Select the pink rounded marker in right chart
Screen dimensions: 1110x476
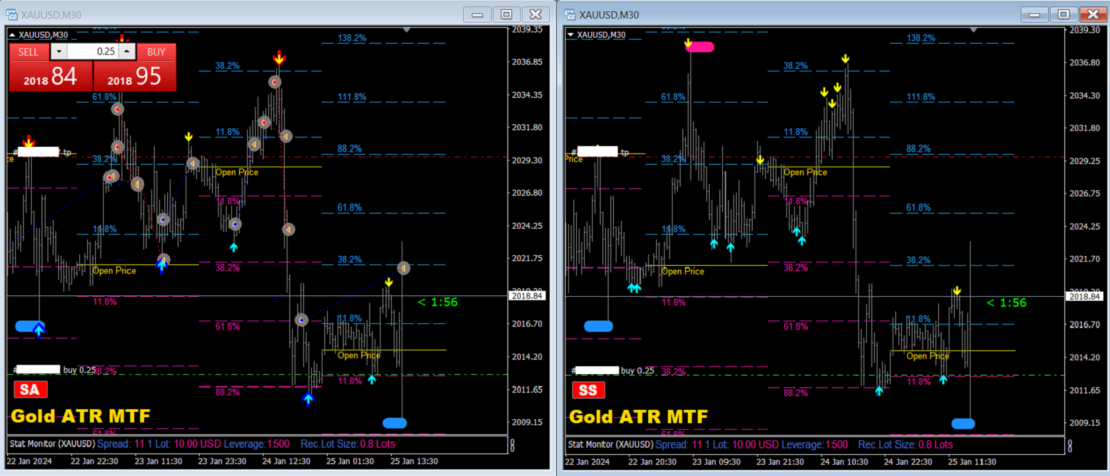[x=702, y=47]
